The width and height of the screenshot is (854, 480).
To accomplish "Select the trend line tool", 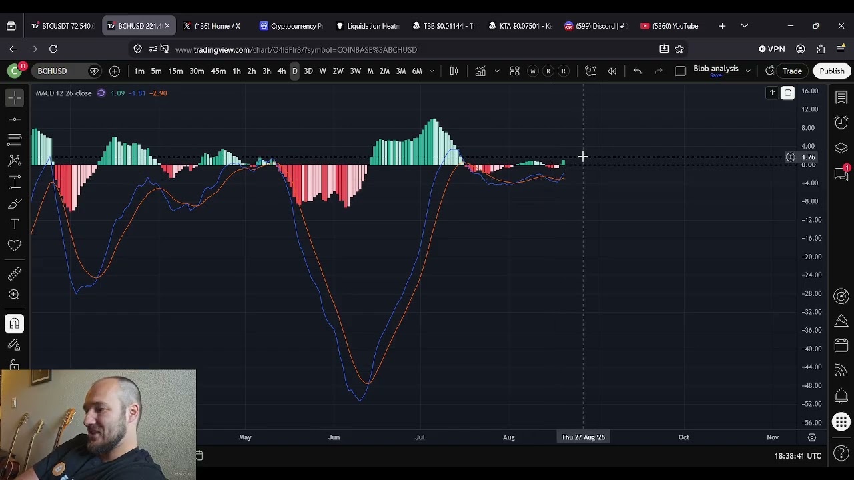I will click(x=14, y=119).
